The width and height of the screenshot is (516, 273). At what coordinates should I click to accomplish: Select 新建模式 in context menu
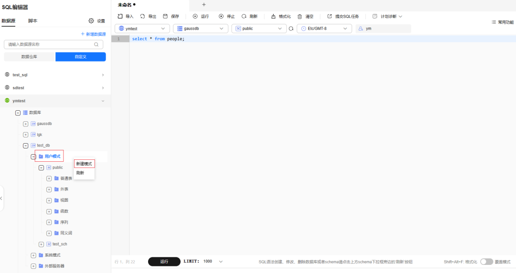coord(84,164)
